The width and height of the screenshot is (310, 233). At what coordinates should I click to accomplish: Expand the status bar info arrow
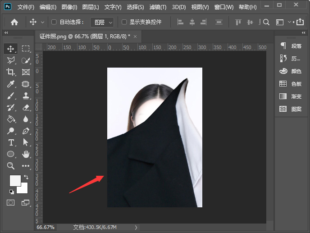136,228
